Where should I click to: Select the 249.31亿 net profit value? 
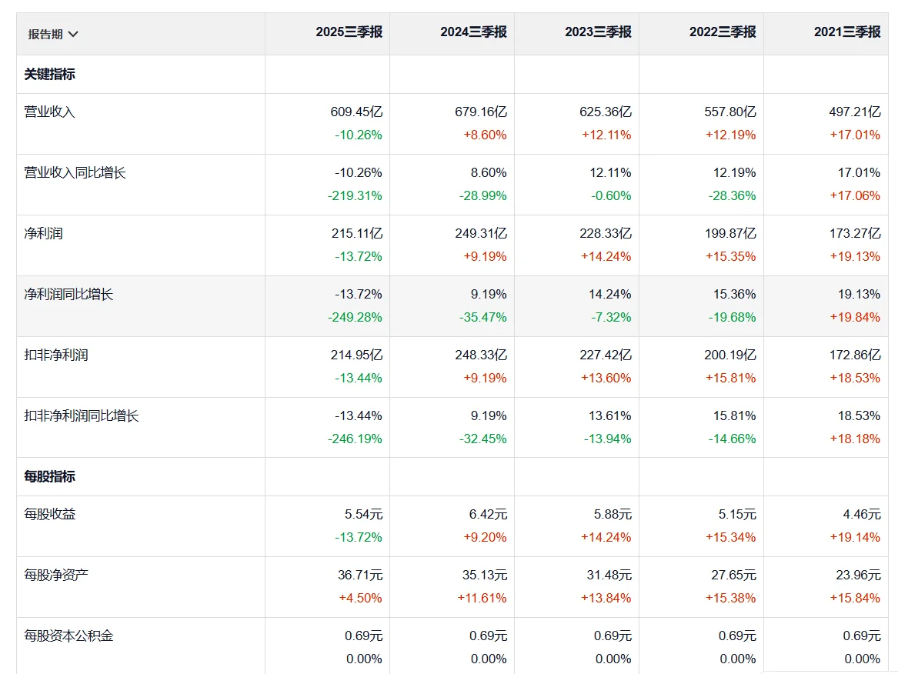[481, 233]
